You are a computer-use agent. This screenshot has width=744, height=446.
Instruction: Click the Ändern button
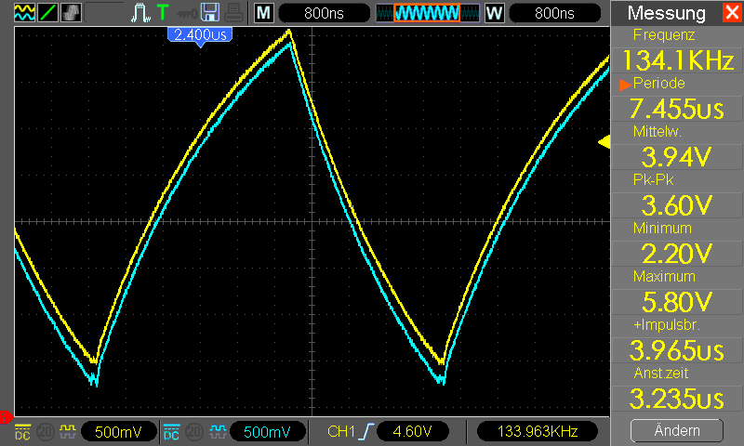pyautogui.click(x=677, y=430)
